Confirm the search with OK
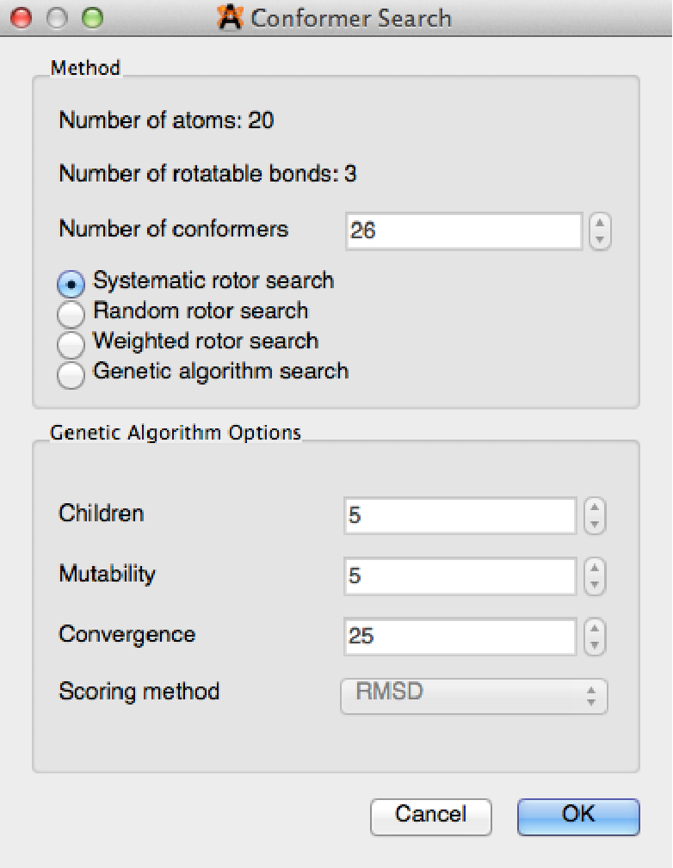Viewport: 673px width, 868px height. [578, 816]
